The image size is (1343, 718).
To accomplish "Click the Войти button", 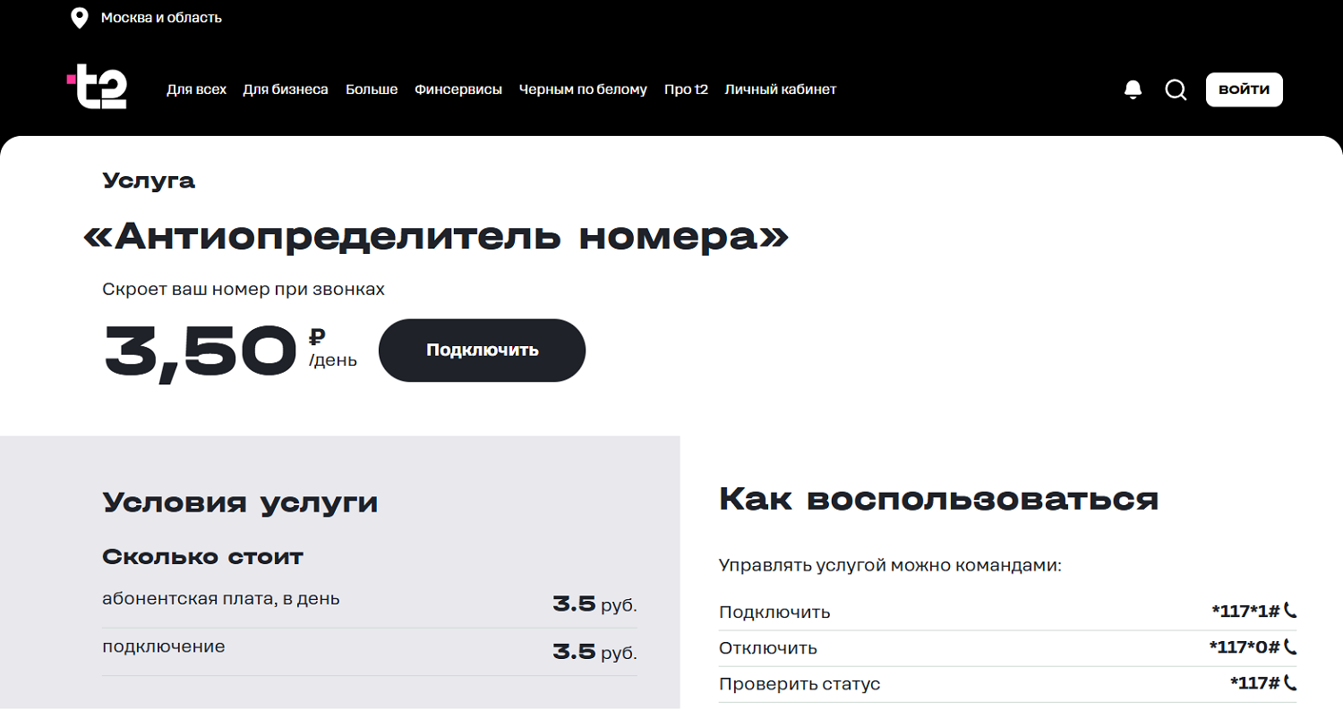I will pos(1244,89).
